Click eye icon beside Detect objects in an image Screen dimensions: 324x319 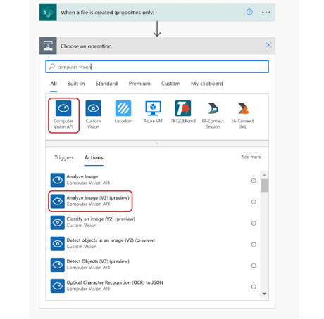pyautogui.click(x=57, y=244)
